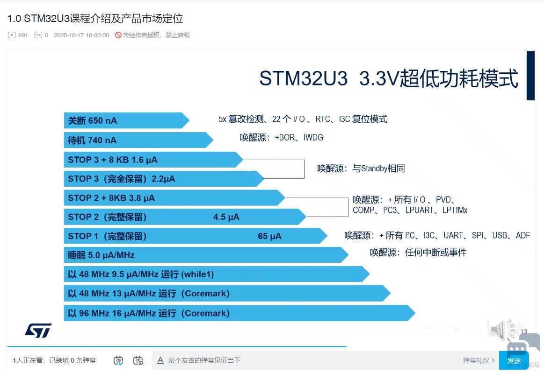Click the danmaku count icon beside 0
The width and height of the screenshot is (544, 372).
pos(38,35)
